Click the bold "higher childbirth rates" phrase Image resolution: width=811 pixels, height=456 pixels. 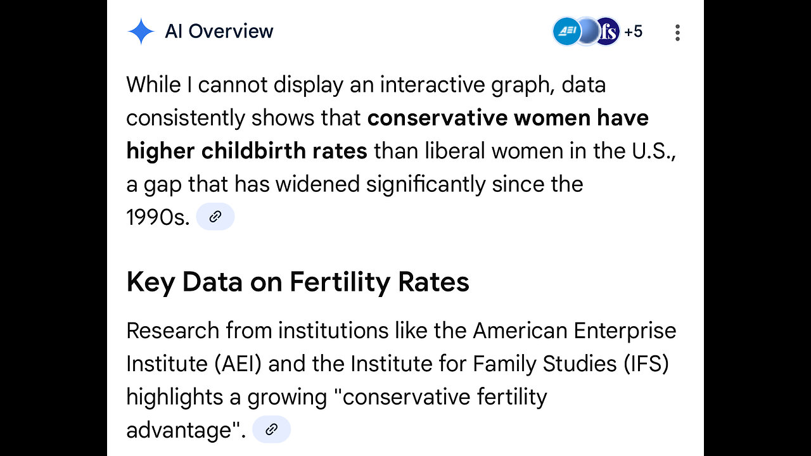[246, 151]
